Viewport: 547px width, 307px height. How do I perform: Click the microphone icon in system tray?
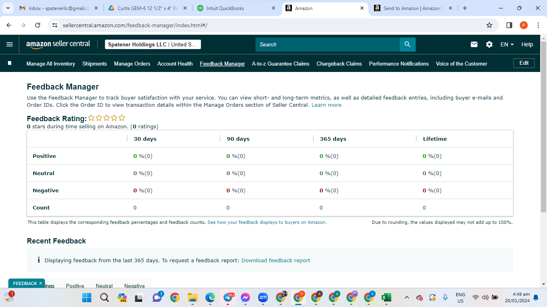point(445,297)
